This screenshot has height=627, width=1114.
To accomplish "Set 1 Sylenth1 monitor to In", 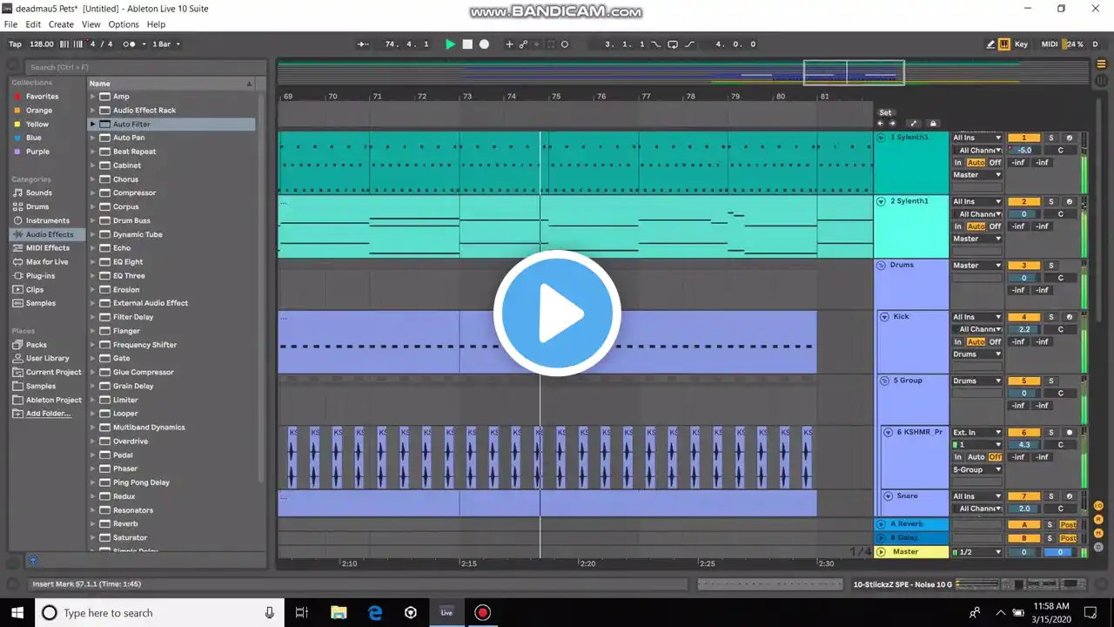I will (958, 163).
